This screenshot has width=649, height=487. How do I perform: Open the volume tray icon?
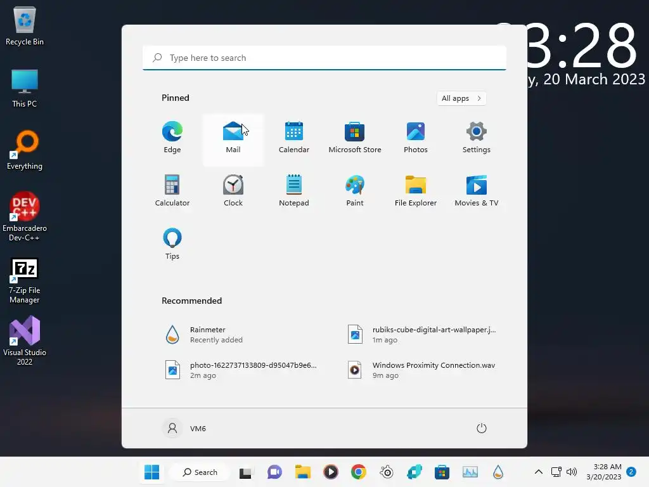pos(572,472)
